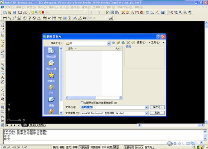The width and height of the screenshot is (208, 149).
Task: Open 编辑(E) menu
Action: click(x=20, y=7)
